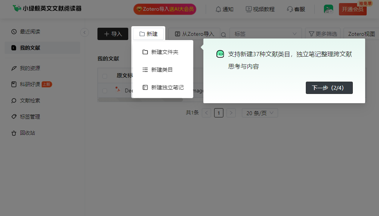Click the book icon beside Research Courses
Screen dimensions: 379x216
14,84
